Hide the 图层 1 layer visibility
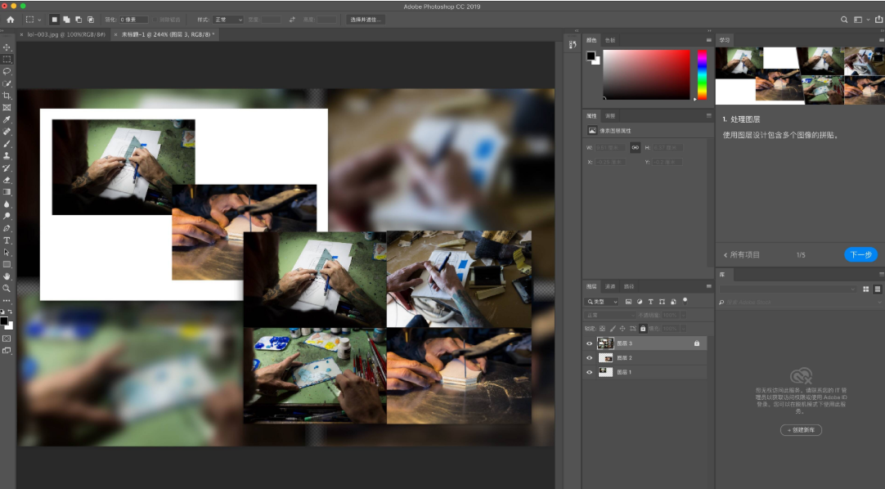 [x=589, y=372]
